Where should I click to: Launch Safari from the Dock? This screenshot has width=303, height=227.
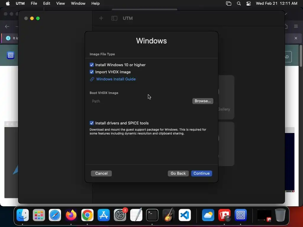55,215
